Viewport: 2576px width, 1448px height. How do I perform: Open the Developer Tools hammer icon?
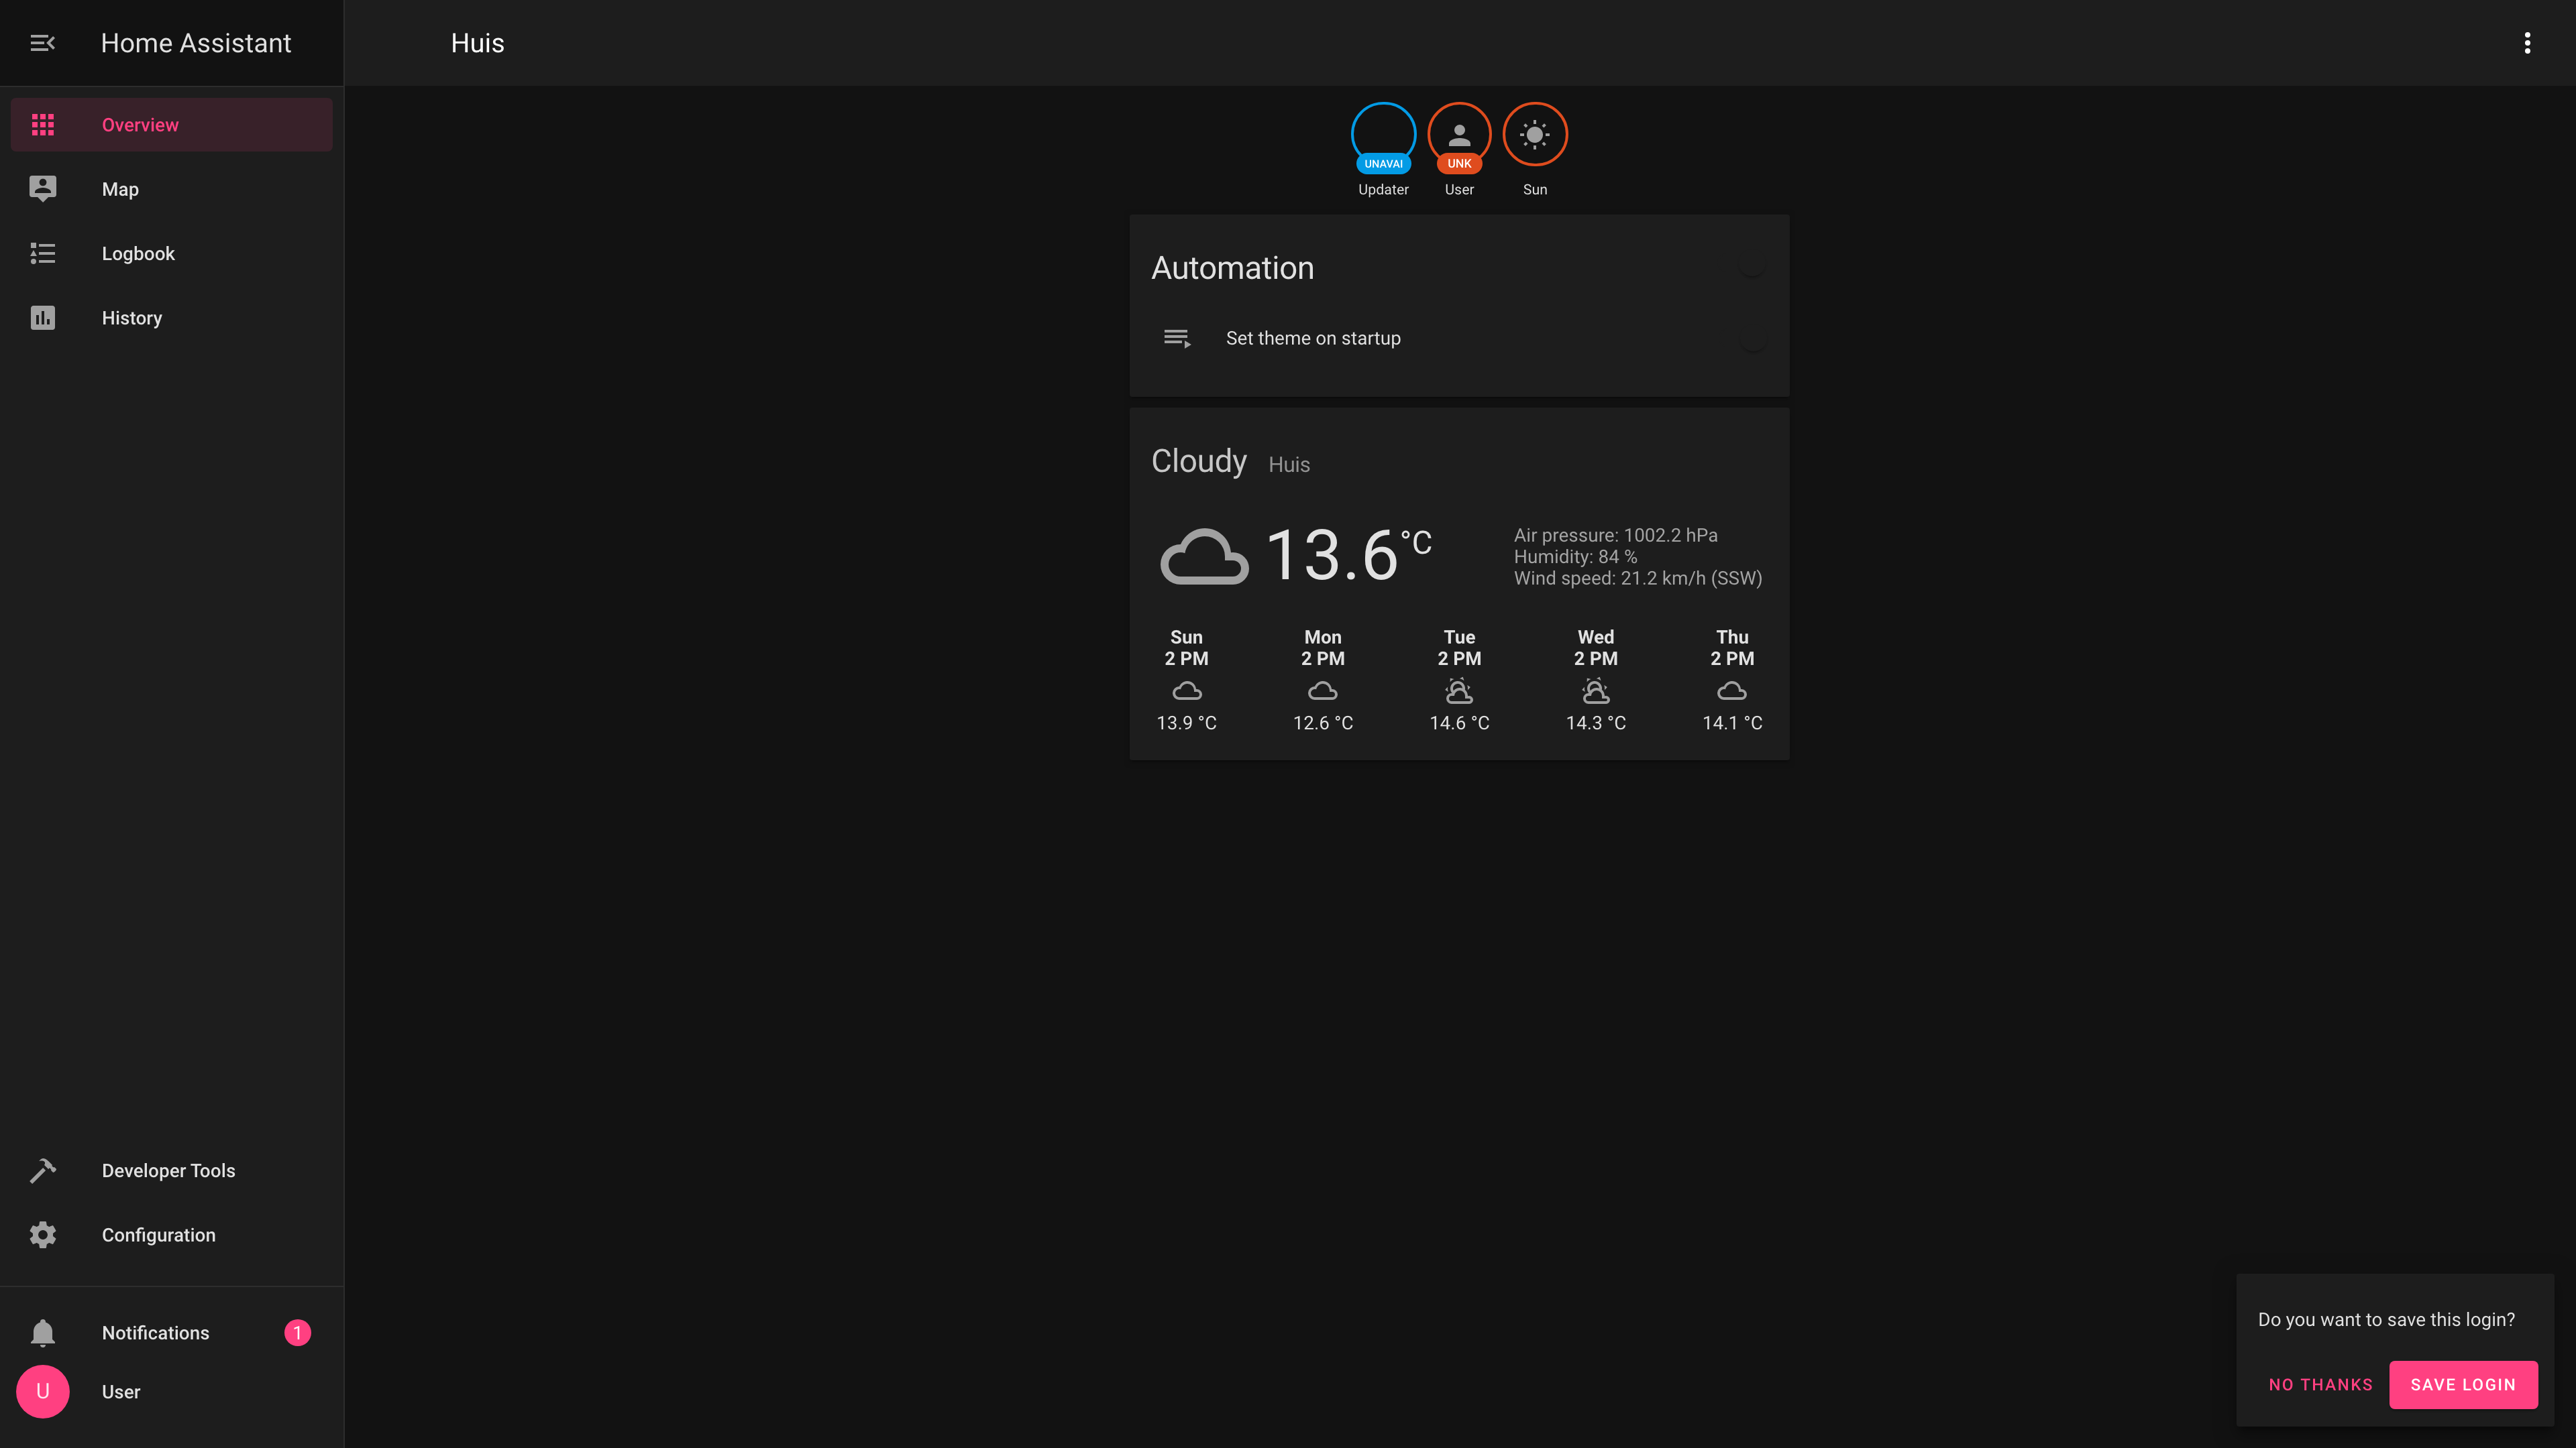click(42, 1170)
